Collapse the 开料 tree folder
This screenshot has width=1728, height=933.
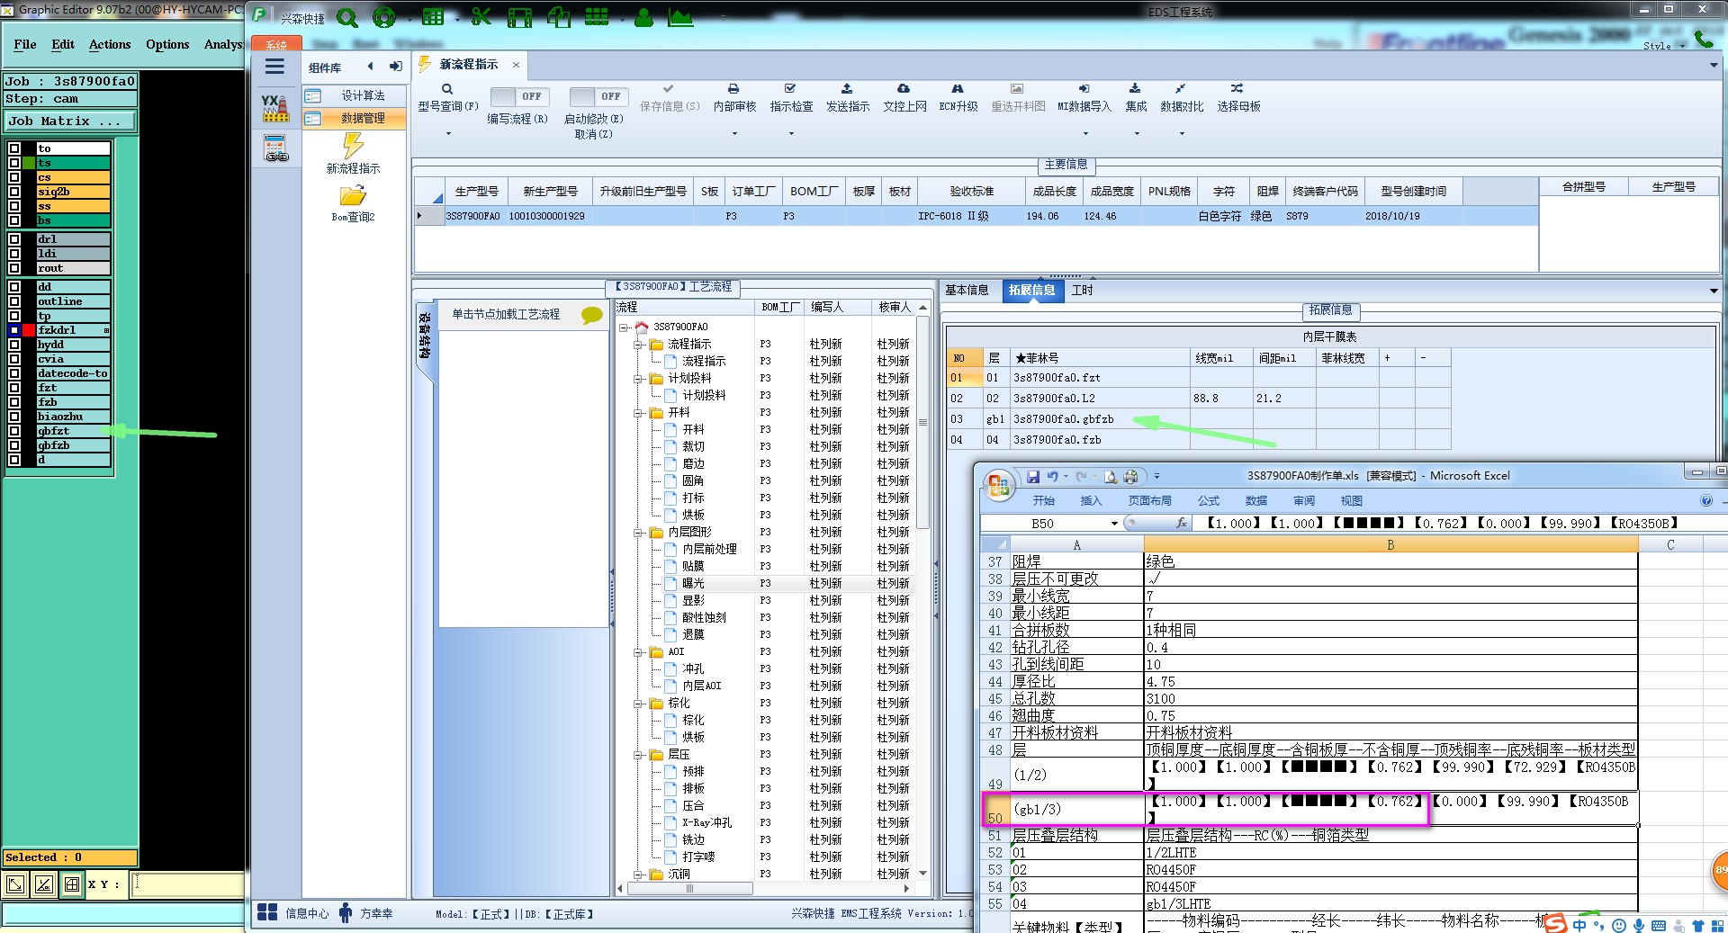(x=638, y=413)
